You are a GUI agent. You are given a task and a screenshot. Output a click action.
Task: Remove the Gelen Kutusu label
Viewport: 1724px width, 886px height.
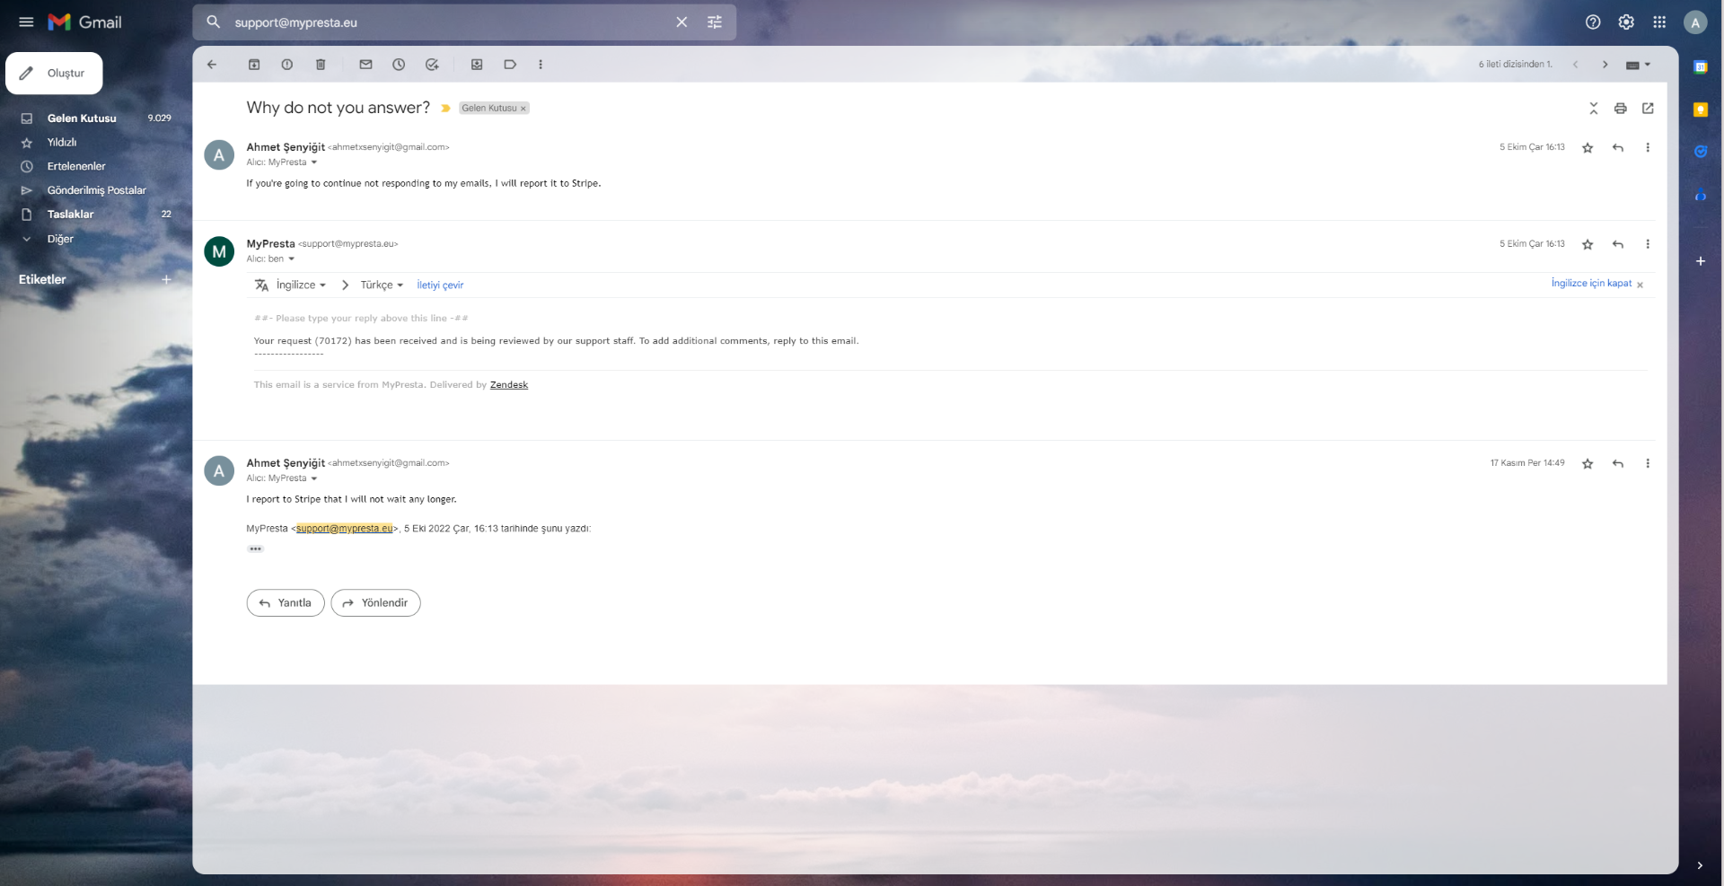click(523, 109)
